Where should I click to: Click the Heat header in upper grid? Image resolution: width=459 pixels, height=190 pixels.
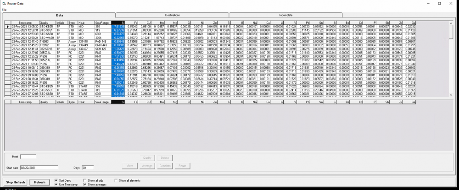coord(86,22)
